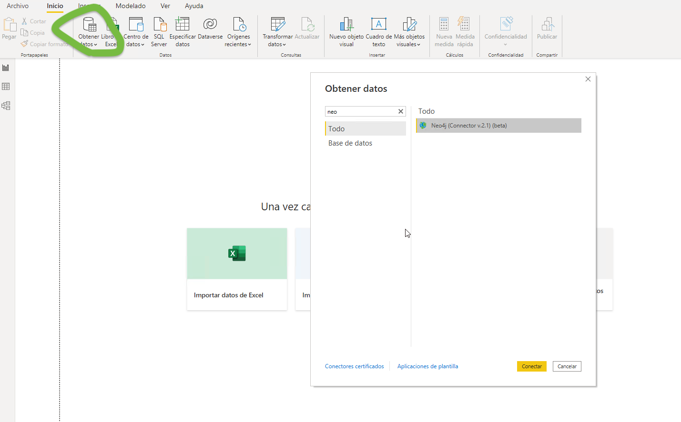Image resolution: width=681 pixels, height=422 pixels.
Task: Open the Modelado ribbon tab
Action: click(131, 6)
